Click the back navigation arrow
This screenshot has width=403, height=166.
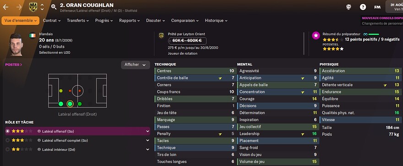pyautogui.click(x=5, y=7)
